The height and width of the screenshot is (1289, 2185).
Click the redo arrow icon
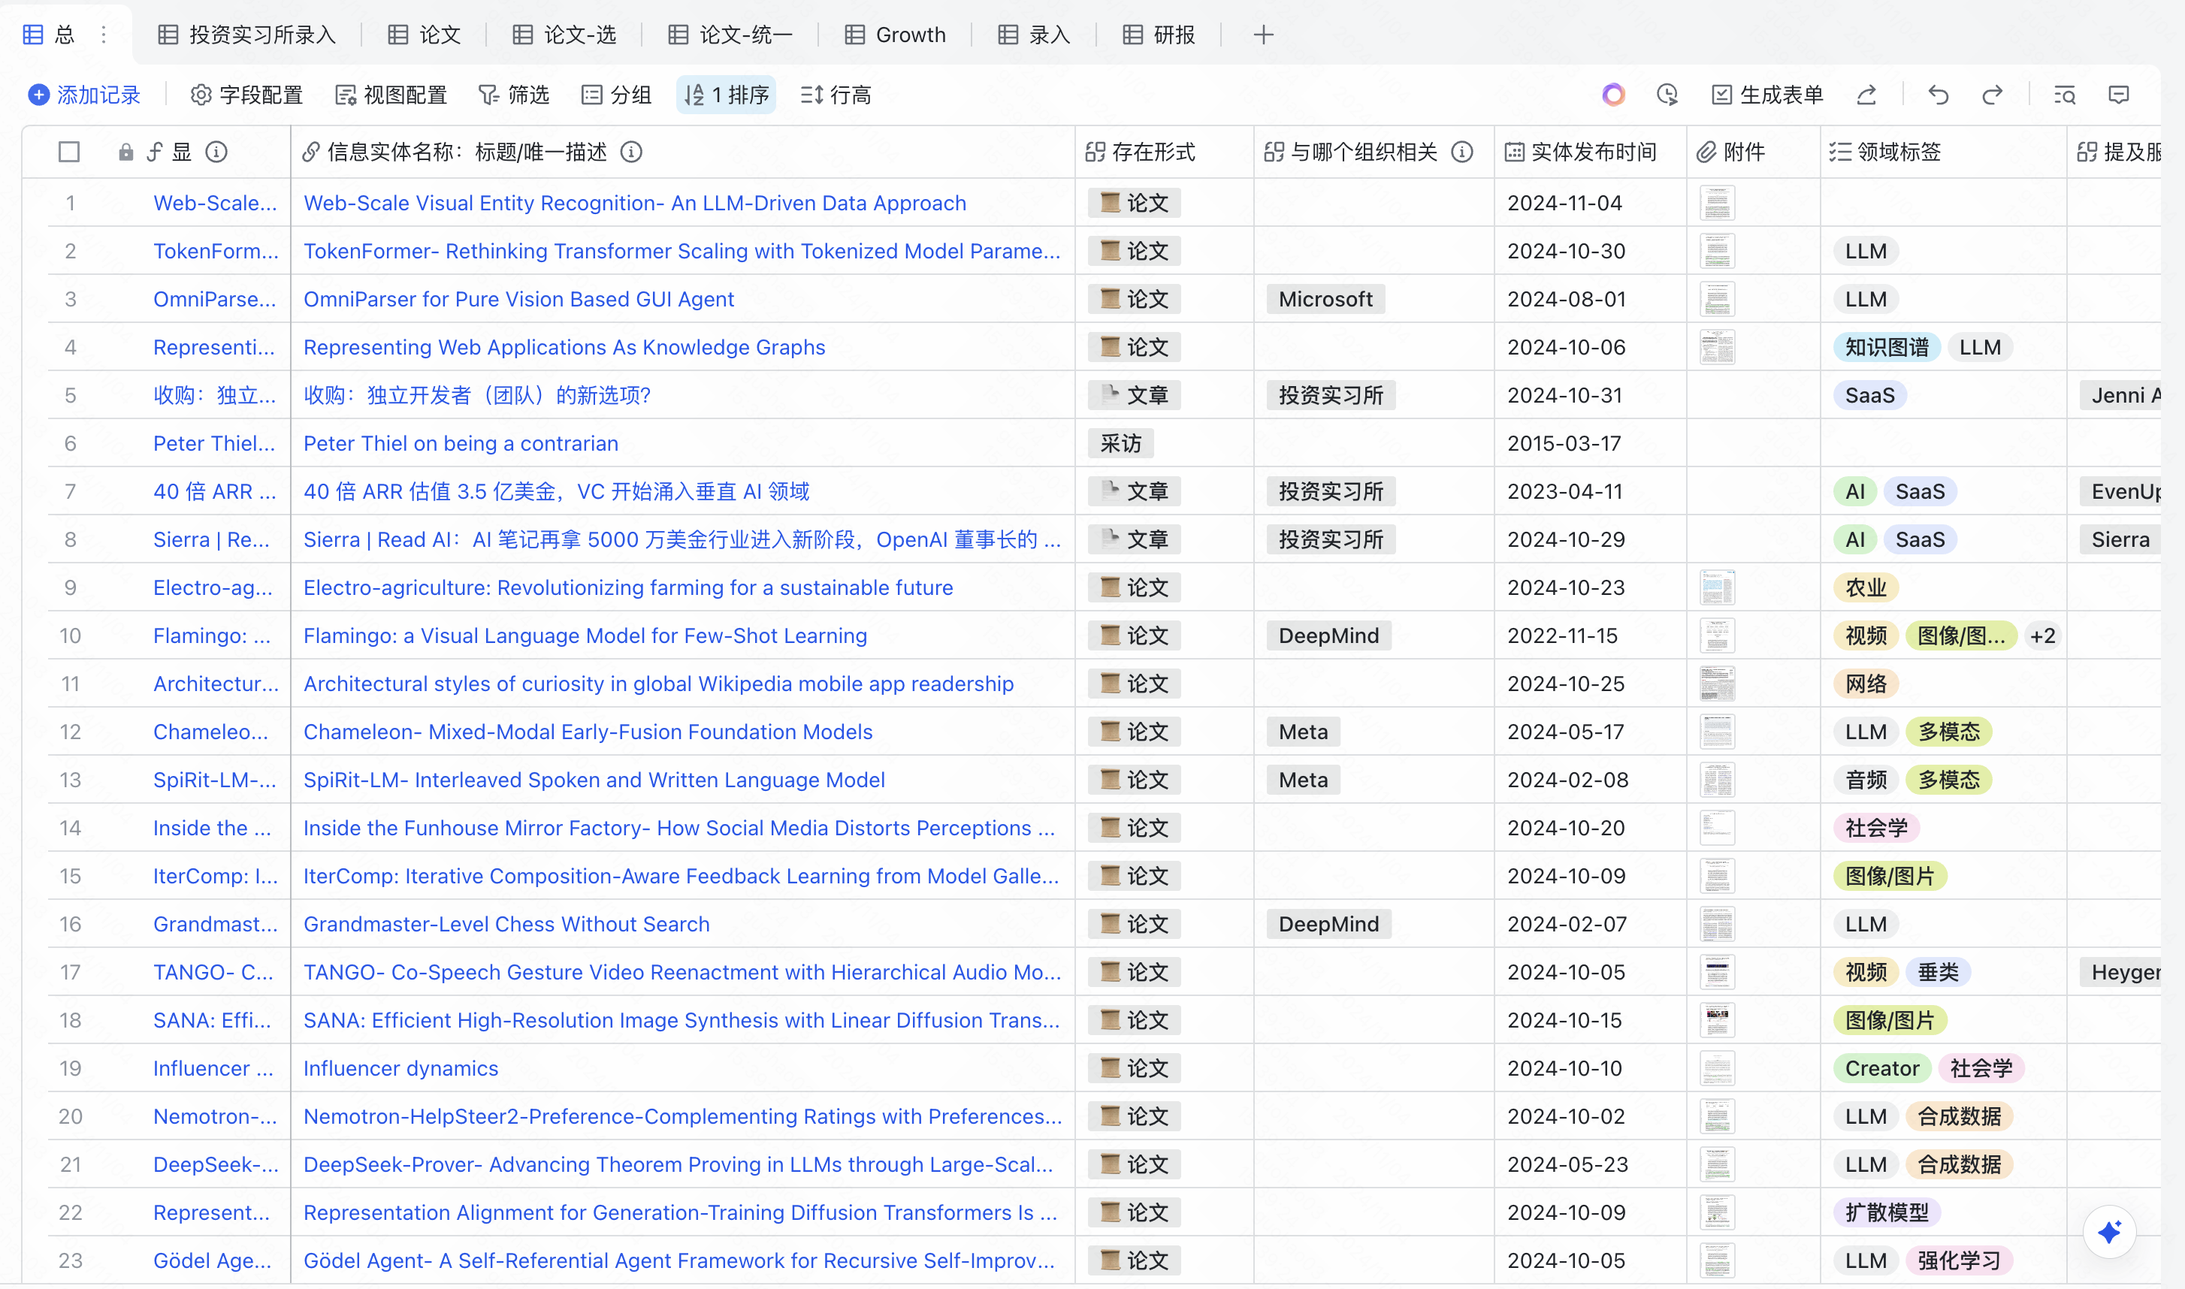coord(1992,95)
